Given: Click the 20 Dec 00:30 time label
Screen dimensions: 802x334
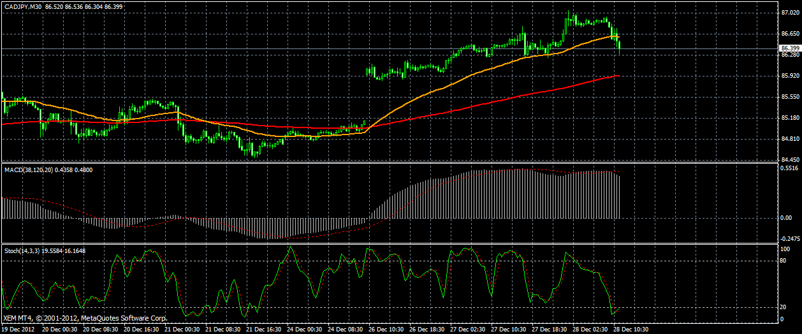Looking at the screenshot, I should click(x=59, y=330).
